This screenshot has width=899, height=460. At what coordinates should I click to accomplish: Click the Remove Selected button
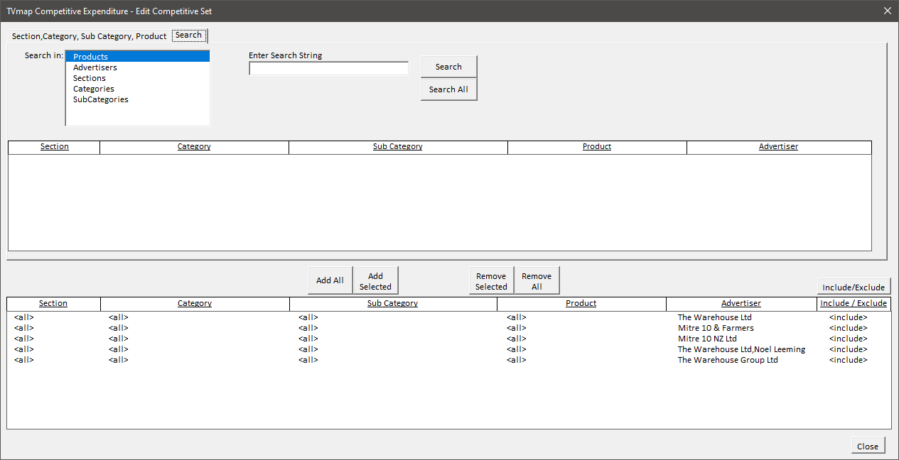pos(491,280)
